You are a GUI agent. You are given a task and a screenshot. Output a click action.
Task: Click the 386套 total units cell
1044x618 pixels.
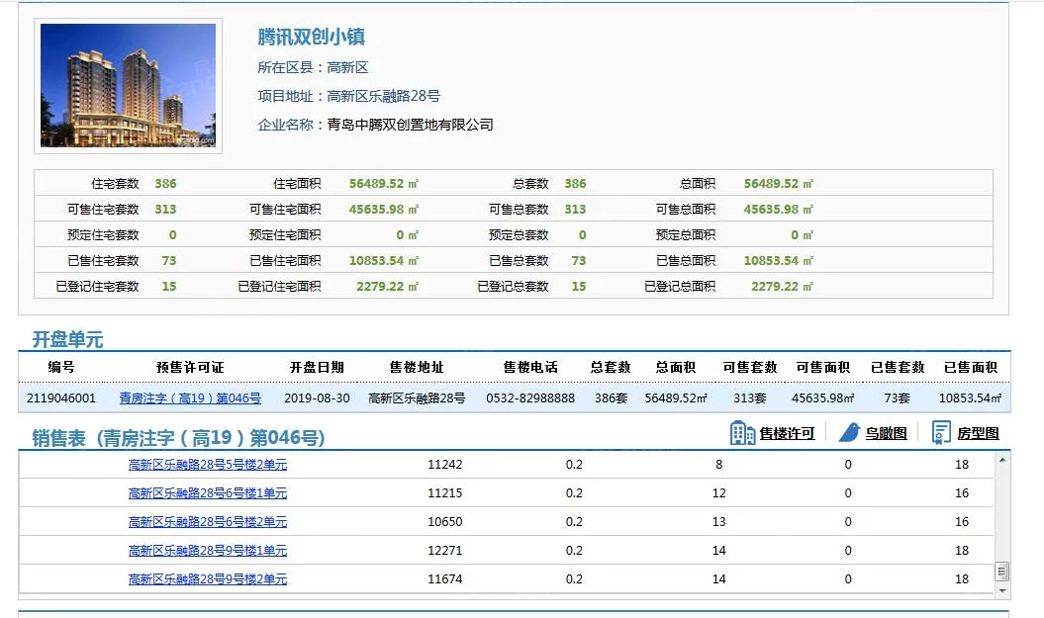coord(611,398)
